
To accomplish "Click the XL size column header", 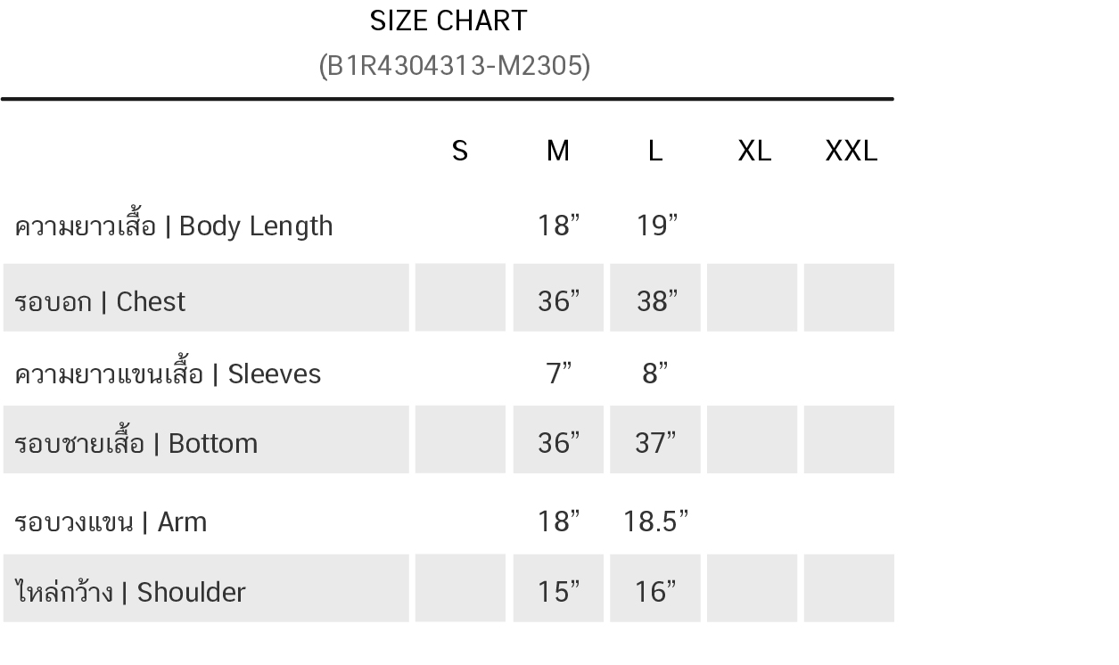I will click(754, 151).
